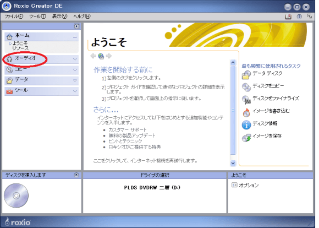Click the options (オプション) list icon
The height and width of the screenshot is (228, 319).
point(234,185)
